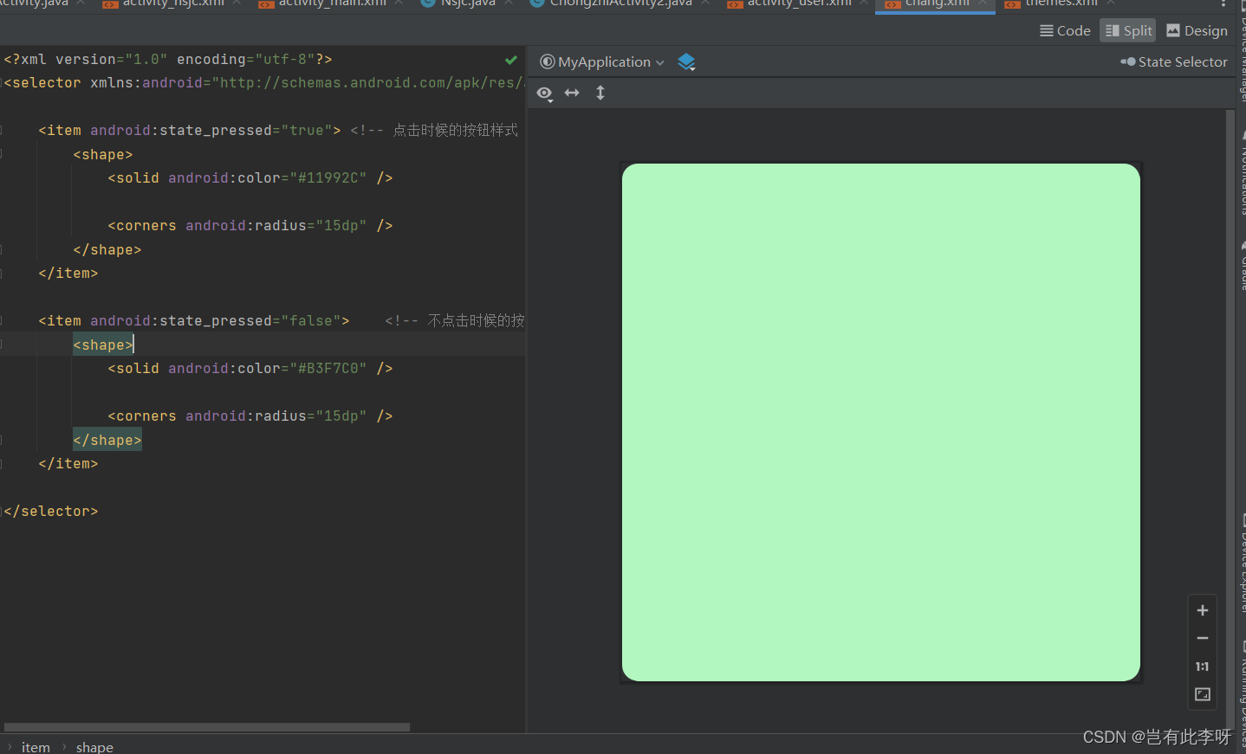The image size is (1246, 754).
Task: Switch to Code view mode
Action: click(1065, 29)
